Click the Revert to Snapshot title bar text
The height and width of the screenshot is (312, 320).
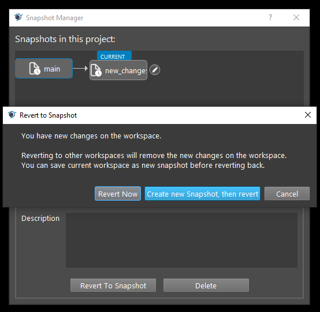(48, 115)
